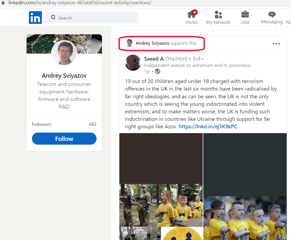Open the yellow emblem image thumbnail
Screen dimensions: 291x240
pos(182,233)
